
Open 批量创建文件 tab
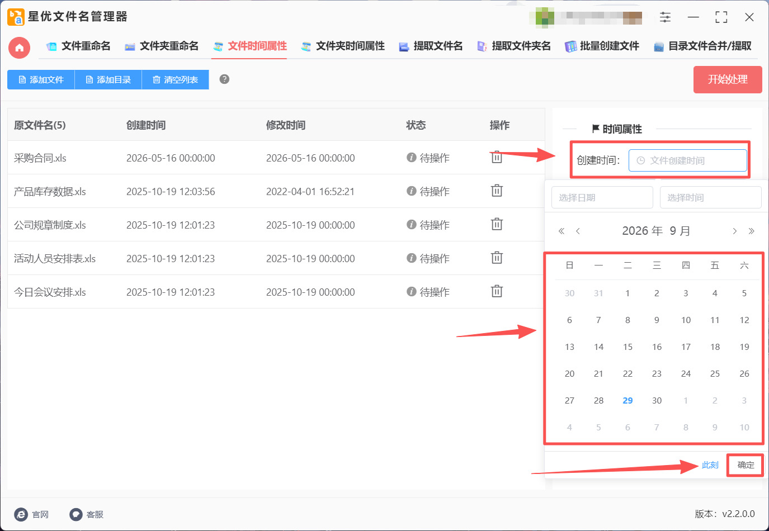point(602,46)
